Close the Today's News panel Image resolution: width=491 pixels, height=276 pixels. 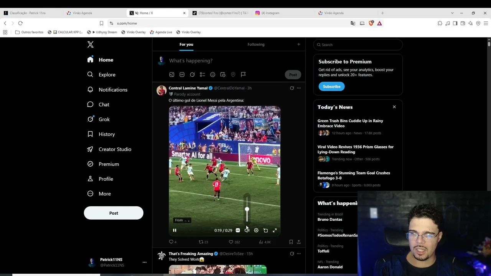394,107
